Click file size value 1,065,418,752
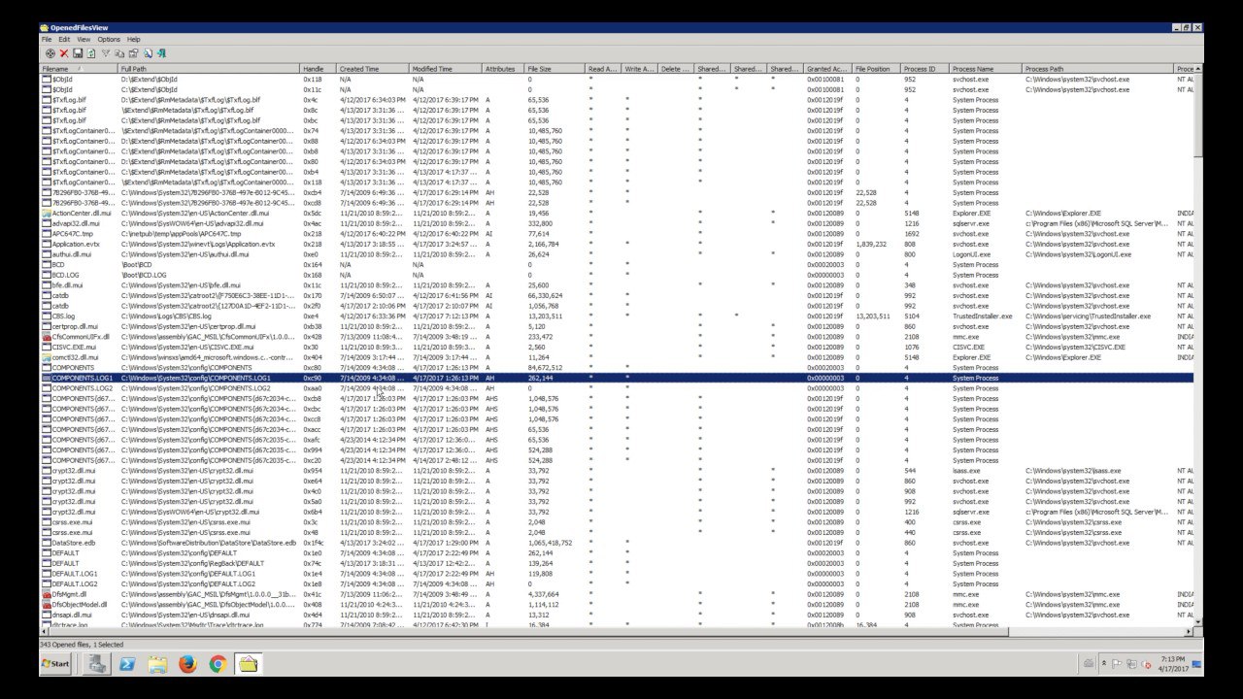Screen dimensions: 1243x699 [550, 543]
